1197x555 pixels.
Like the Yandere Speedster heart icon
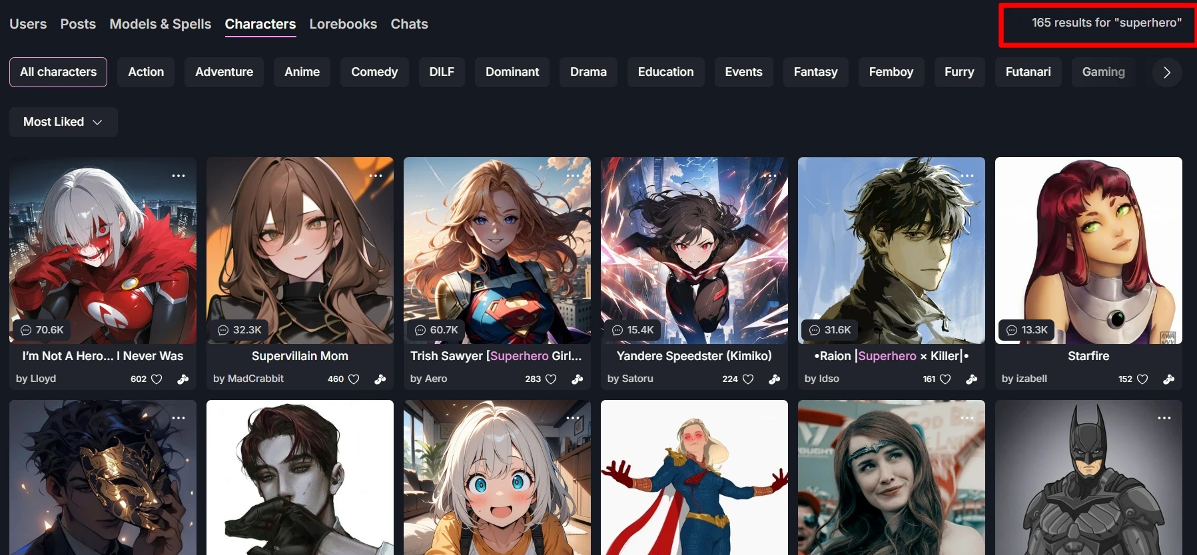748,379
